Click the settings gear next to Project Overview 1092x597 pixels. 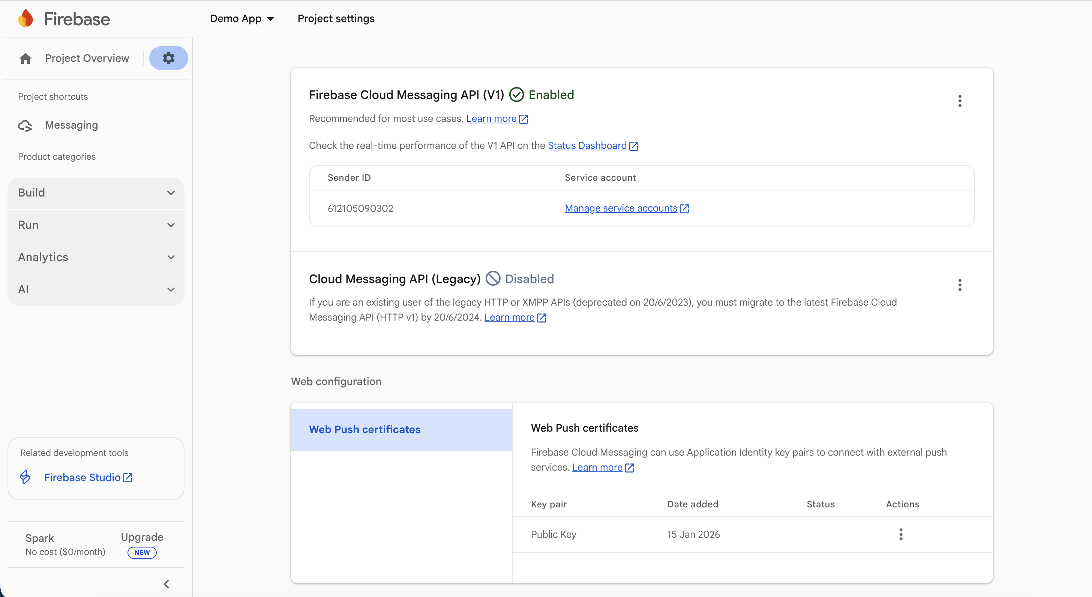pos(168,58)
